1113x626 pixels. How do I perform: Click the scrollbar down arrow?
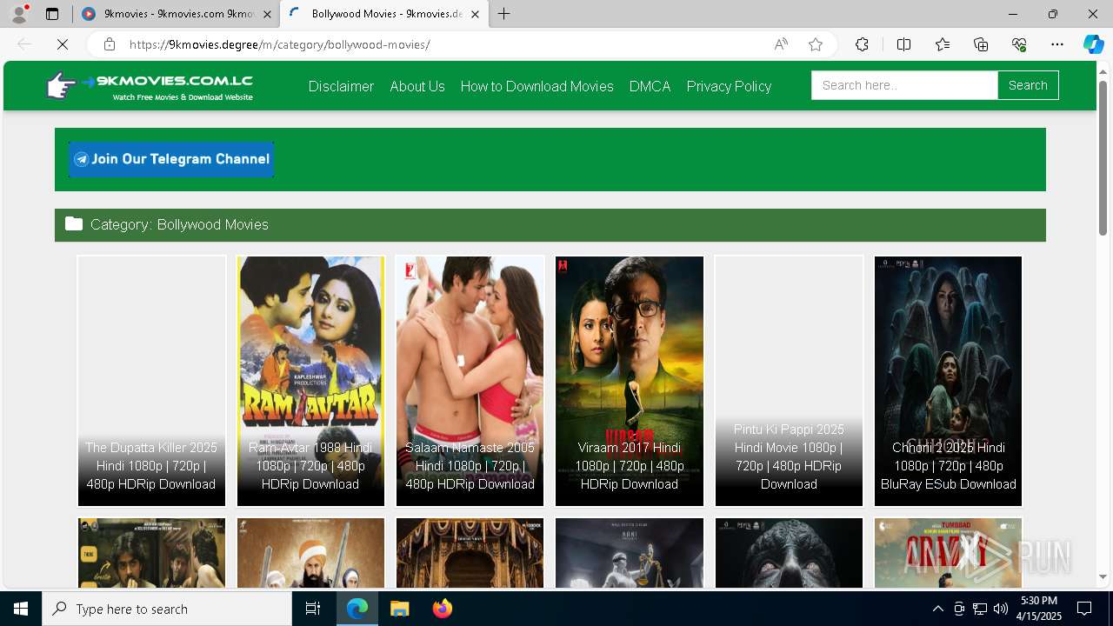click(x=1103, y=576)
